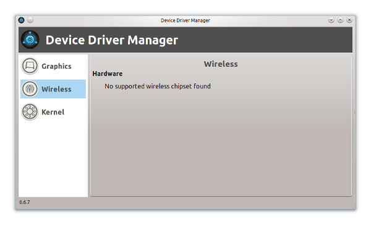Open window menu via titlebar app icon
This screenshot has height=225, width=371.
(x=21, y=20)
